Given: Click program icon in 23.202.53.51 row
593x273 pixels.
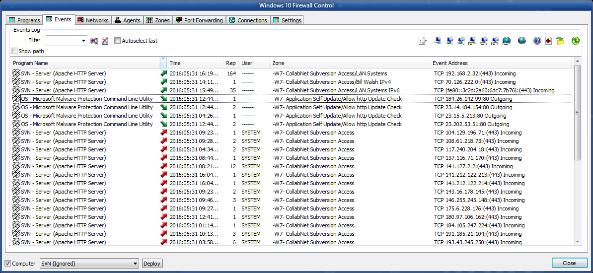Looking at the screenshot, I should click(16, 124).
